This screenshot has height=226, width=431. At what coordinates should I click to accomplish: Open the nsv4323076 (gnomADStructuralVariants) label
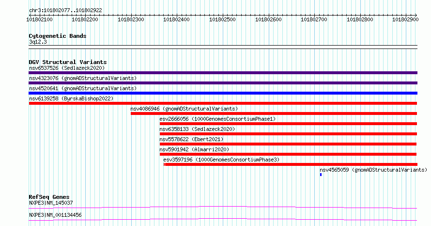coord(83,78)
